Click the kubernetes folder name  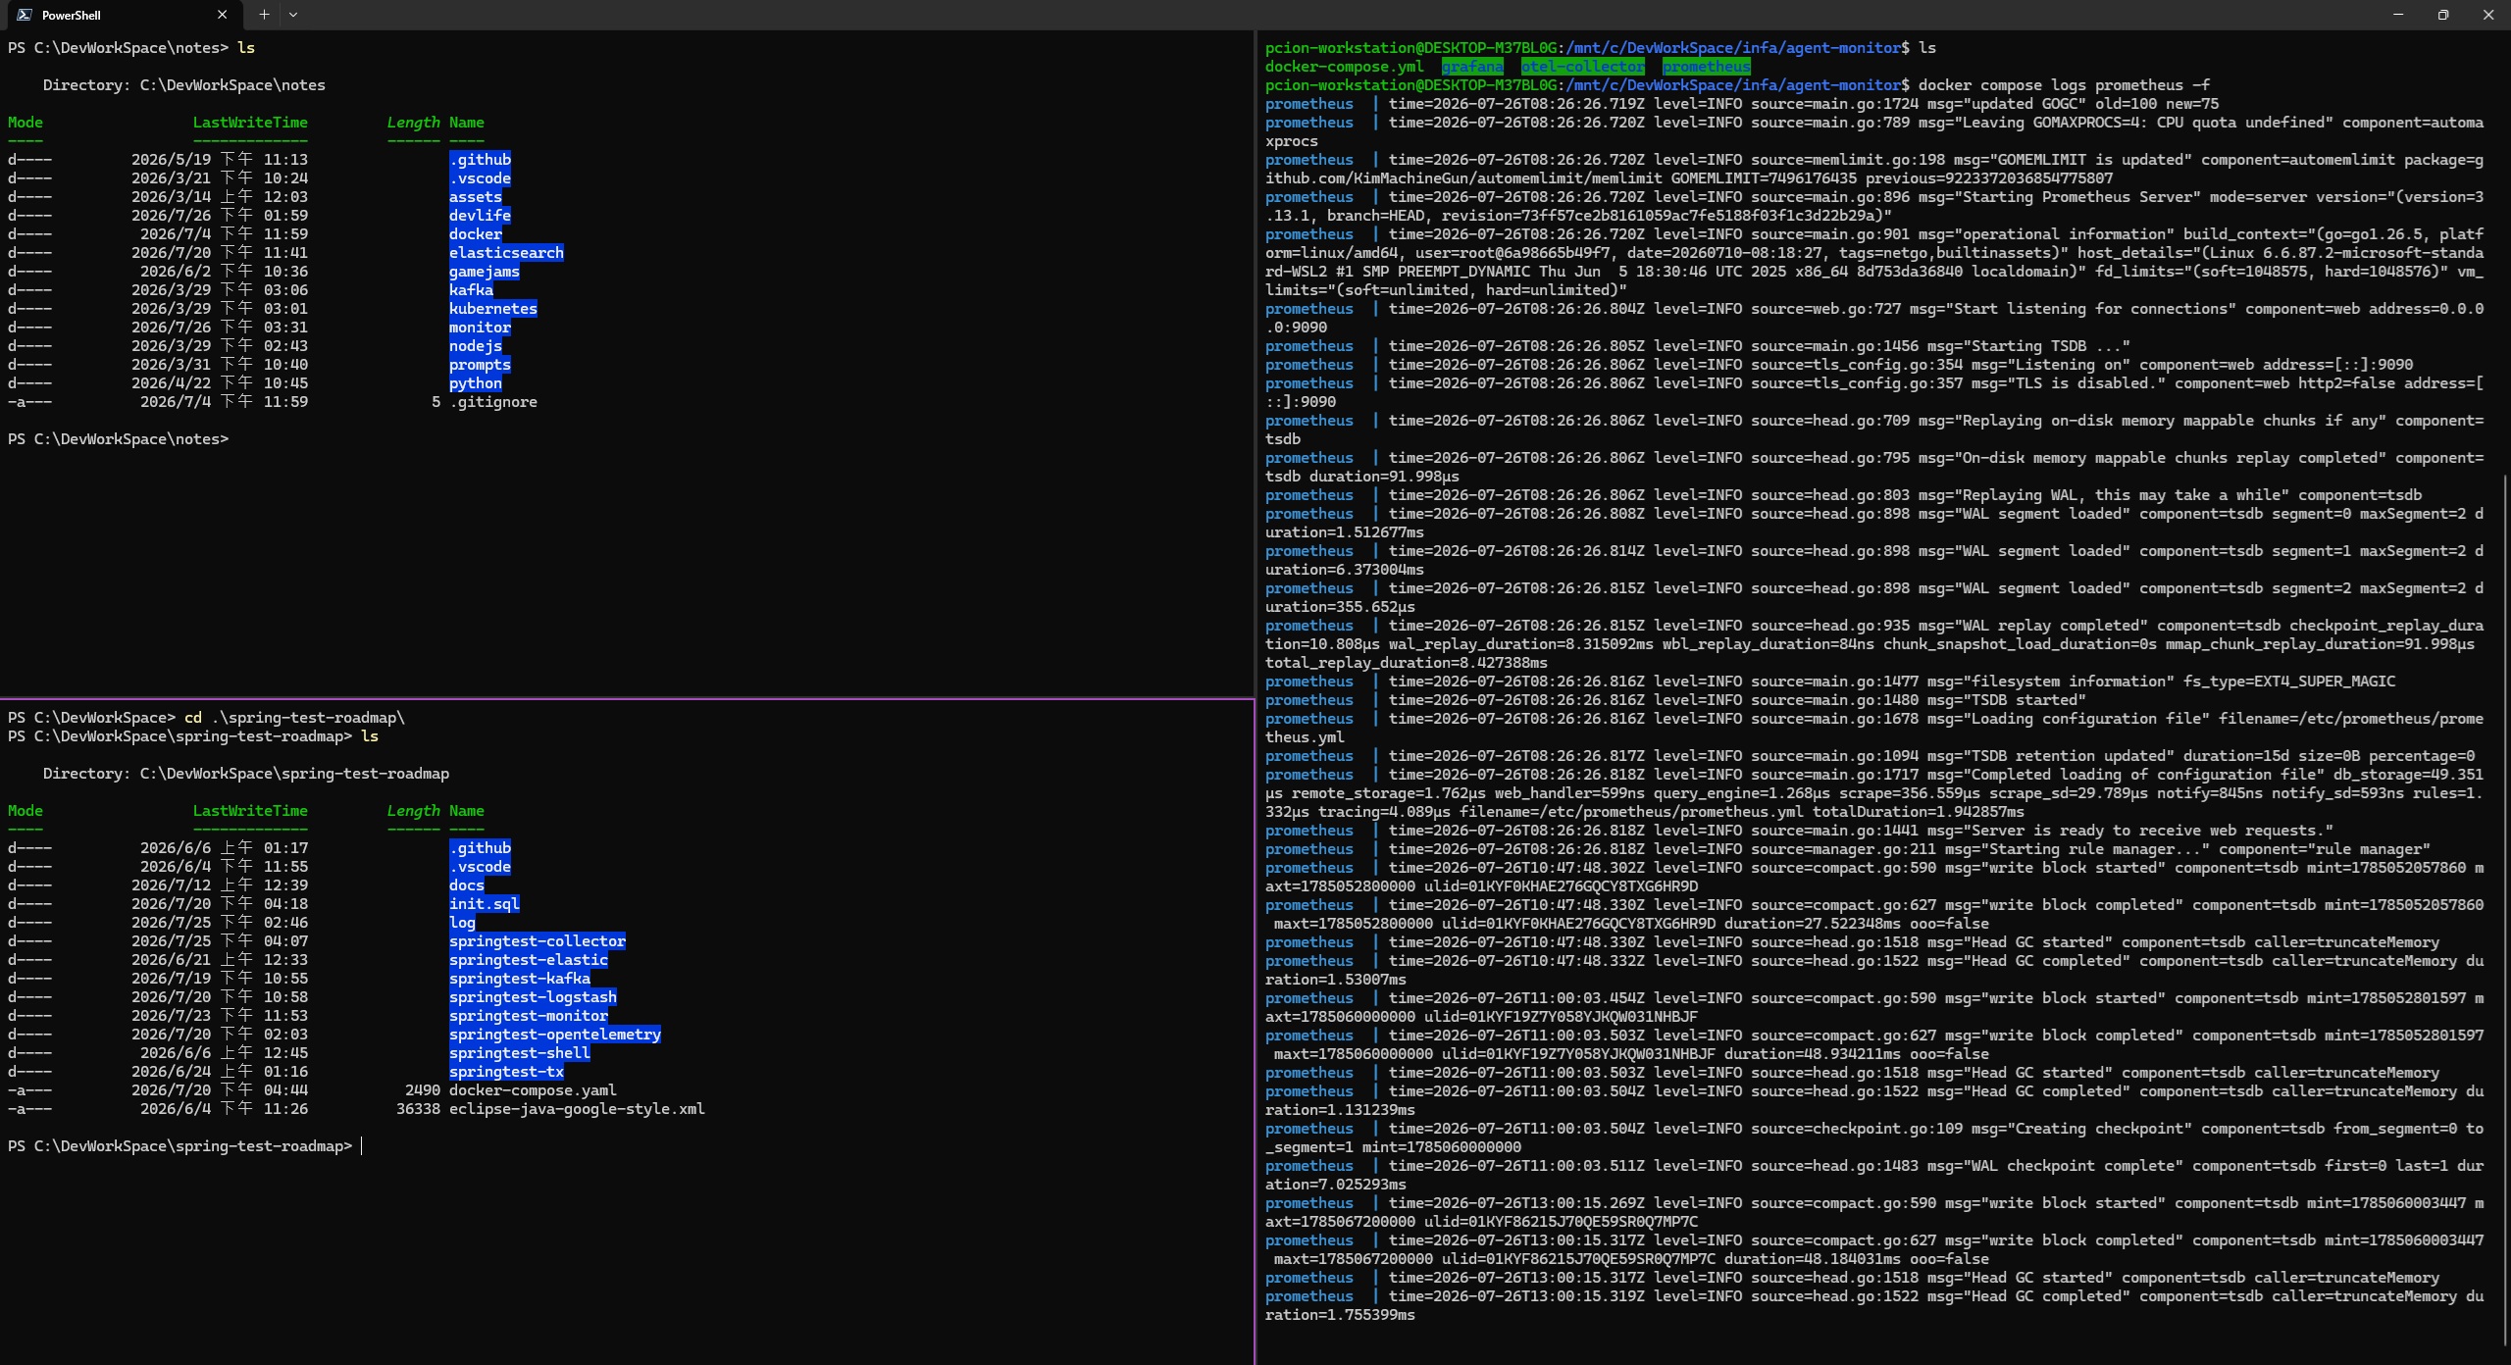(493, 309)
